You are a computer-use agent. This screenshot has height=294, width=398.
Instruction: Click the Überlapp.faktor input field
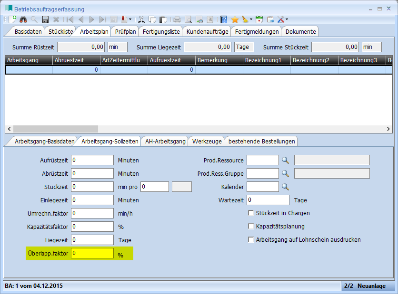point(92,253)
